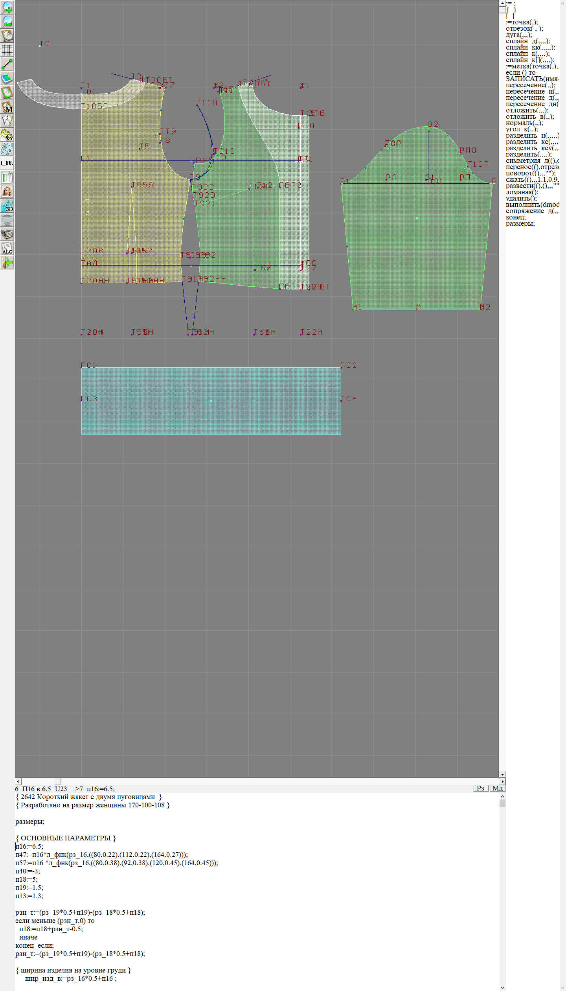Screen dimensions: 566x991
Task: Choose 'пересечение(,,);' in the operator list
Action: coord(530,85)
